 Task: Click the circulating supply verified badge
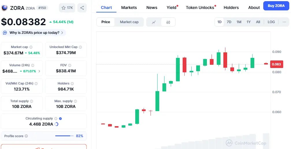point(60,118)
